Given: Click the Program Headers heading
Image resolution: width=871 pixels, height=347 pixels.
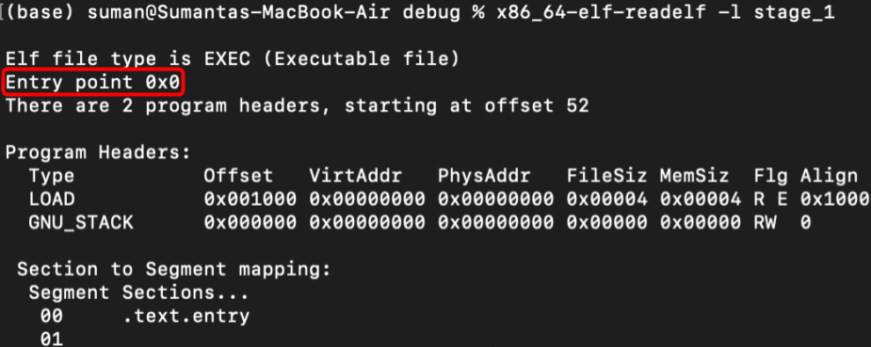Looking at the screenshot, I should 98,153.
